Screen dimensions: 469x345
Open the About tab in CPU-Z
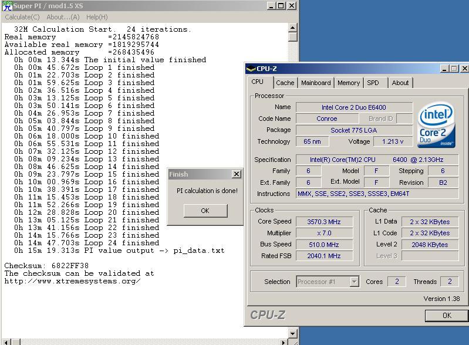click(400, 83)
